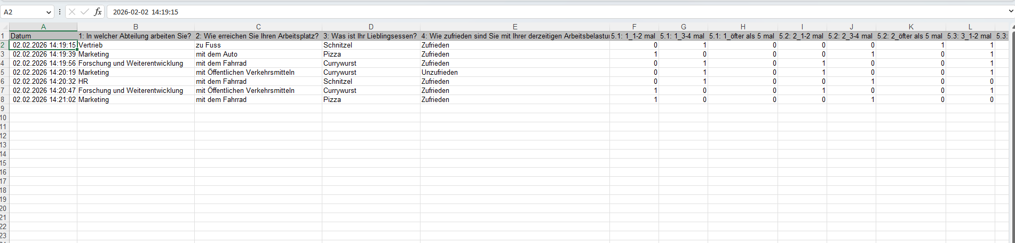Image resolution: width=1015 pixels, height=243 pixels.
Task: Select the row 1 header
Action: coord(4,36)
